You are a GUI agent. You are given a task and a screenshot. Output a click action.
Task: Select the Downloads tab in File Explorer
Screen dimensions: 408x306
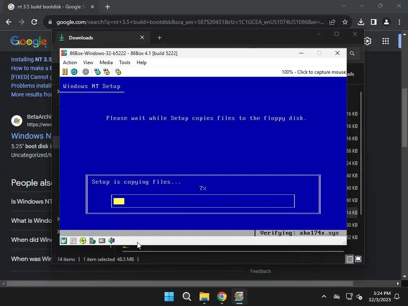point(102,38)
